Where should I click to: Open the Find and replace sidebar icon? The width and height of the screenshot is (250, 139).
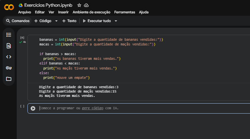pyautogui.click(x=9, y=46)
